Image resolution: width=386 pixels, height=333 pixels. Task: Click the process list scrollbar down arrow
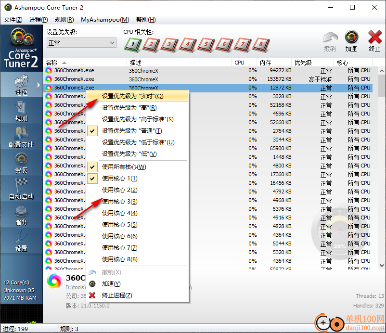click(382, 265)
